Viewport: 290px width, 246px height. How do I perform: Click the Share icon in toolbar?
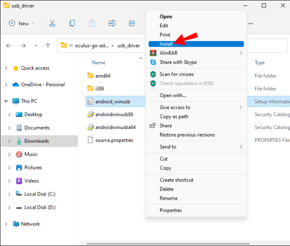pyautogui.click(x=132, y=23)
